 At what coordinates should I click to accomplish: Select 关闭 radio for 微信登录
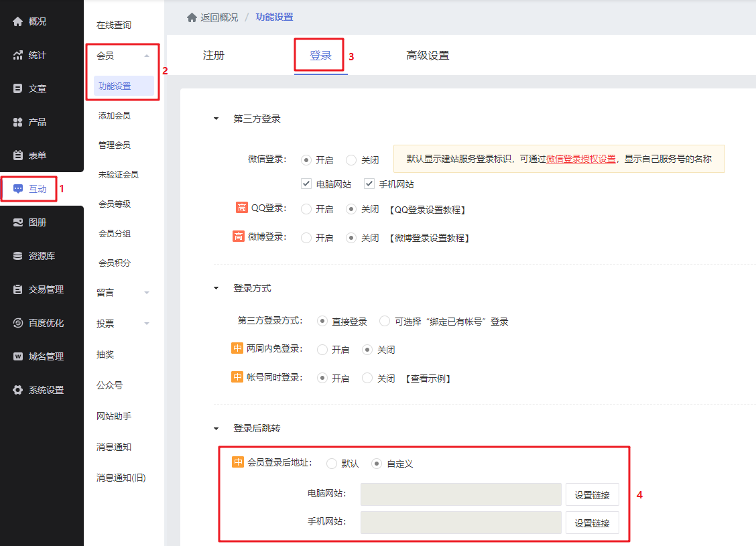tap(351, 160)
